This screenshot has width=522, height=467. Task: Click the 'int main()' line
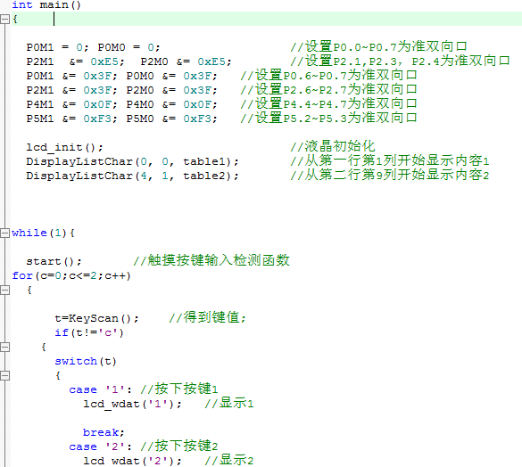coord(46,4)
